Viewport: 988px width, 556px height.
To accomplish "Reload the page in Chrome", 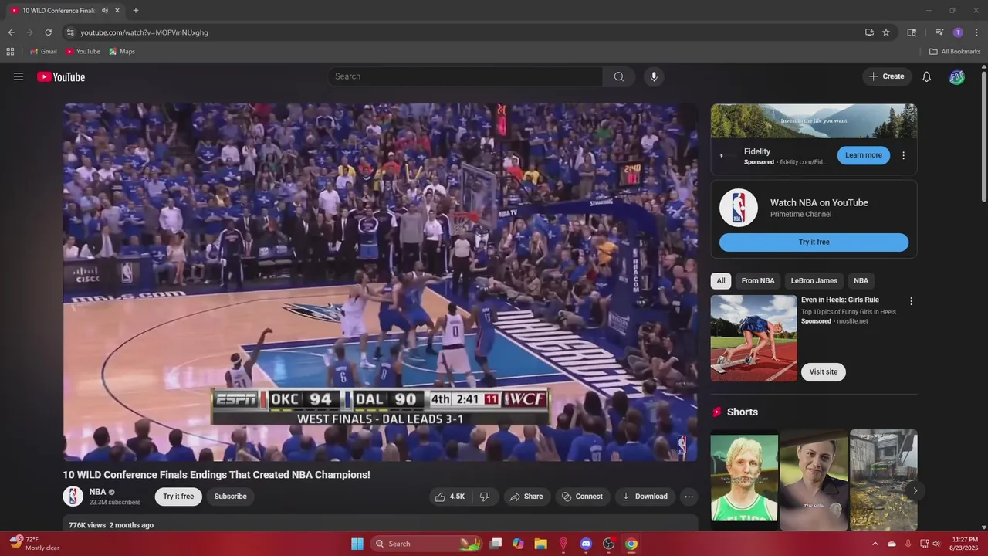I will coord(48,32).
